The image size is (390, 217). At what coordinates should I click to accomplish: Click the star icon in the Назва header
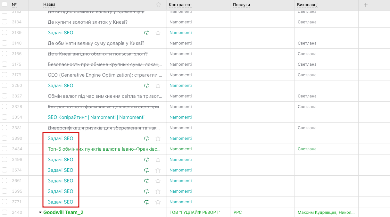[x=159, y=5]
